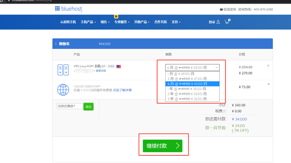Remove the domain item priced ¥73.00
The width and height of the screenshot is (291, 163).
point(268,84)
